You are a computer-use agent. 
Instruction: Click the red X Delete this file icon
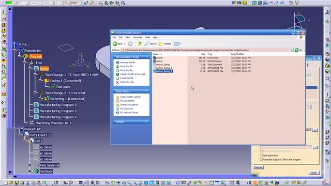[117, 82]
